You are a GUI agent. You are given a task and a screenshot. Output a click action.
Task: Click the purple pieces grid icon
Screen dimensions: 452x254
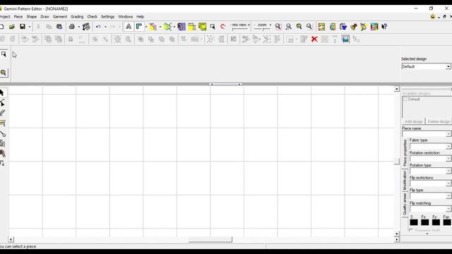(182, 27)
